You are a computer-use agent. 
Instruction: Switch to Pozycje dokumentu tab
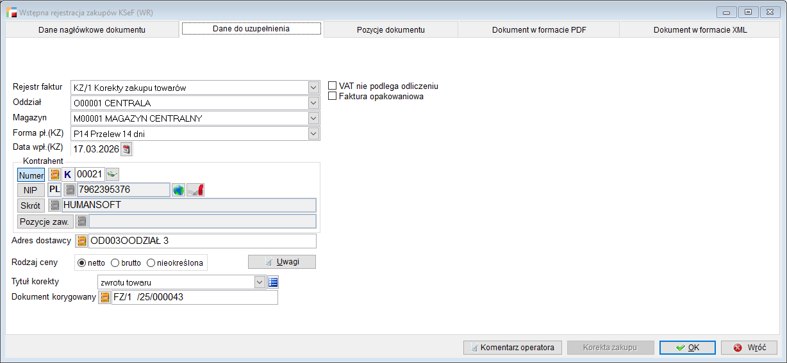390,29
